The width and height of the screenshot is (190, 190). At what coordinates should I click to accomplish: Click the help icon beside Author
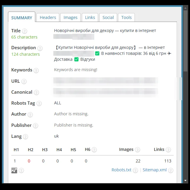tap(30, 115)
